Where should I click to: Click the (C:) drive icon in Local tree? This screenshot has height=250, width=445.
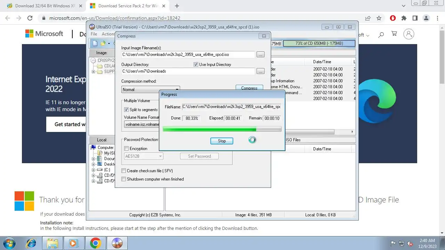100,170
